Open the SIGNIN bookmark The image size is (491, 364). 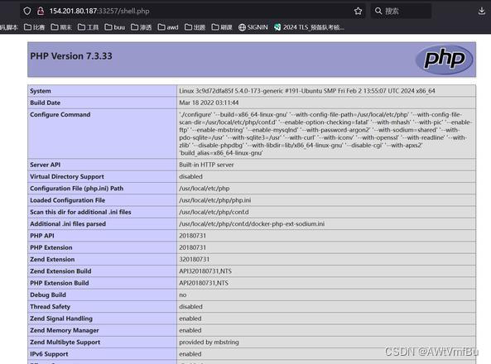pos(253,27)
